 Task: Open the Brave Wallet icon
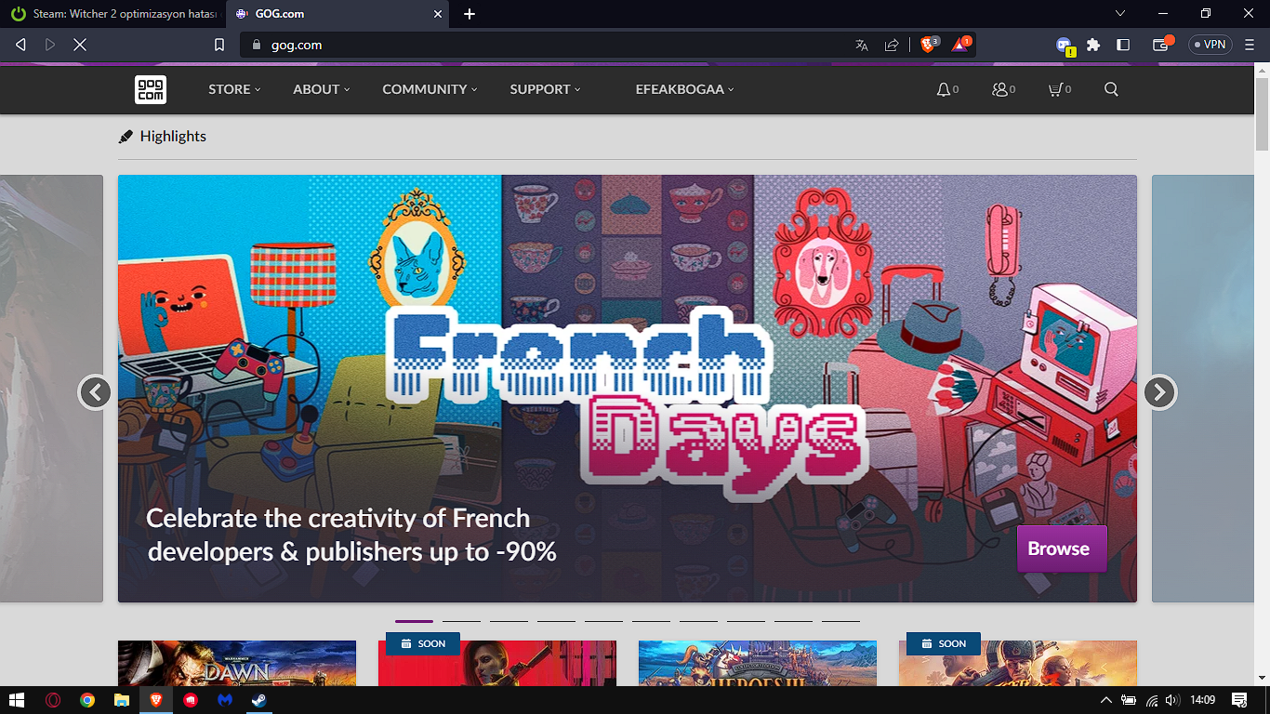[1162, 44]
